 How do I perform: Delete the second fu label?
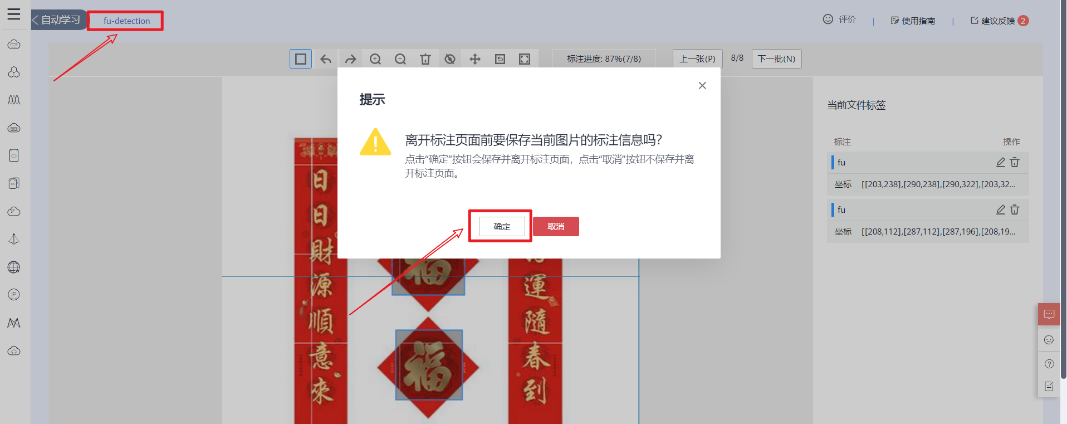[x=1015, y=209]
